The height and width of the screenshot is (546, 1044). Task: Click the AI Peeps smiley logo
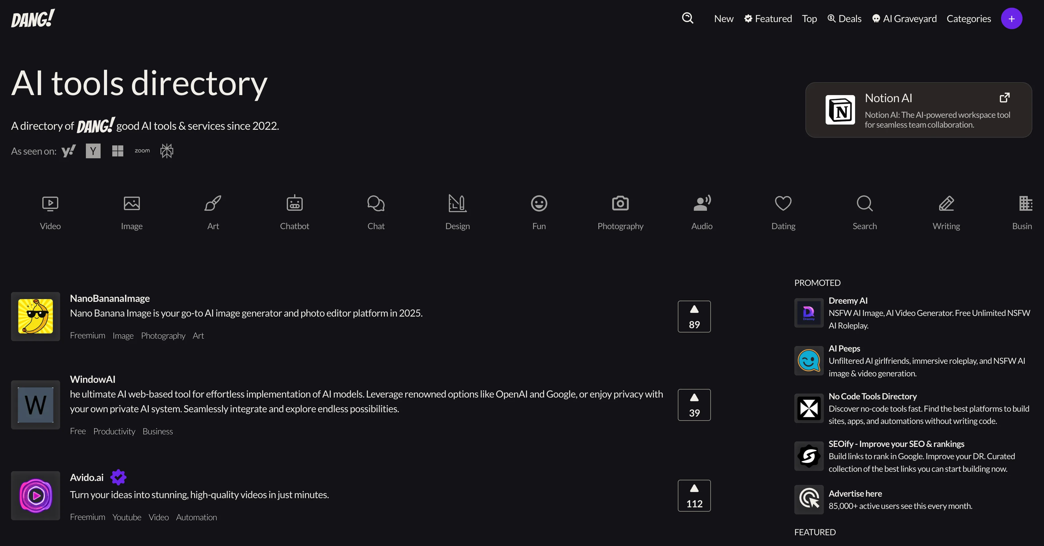(808, 361)
